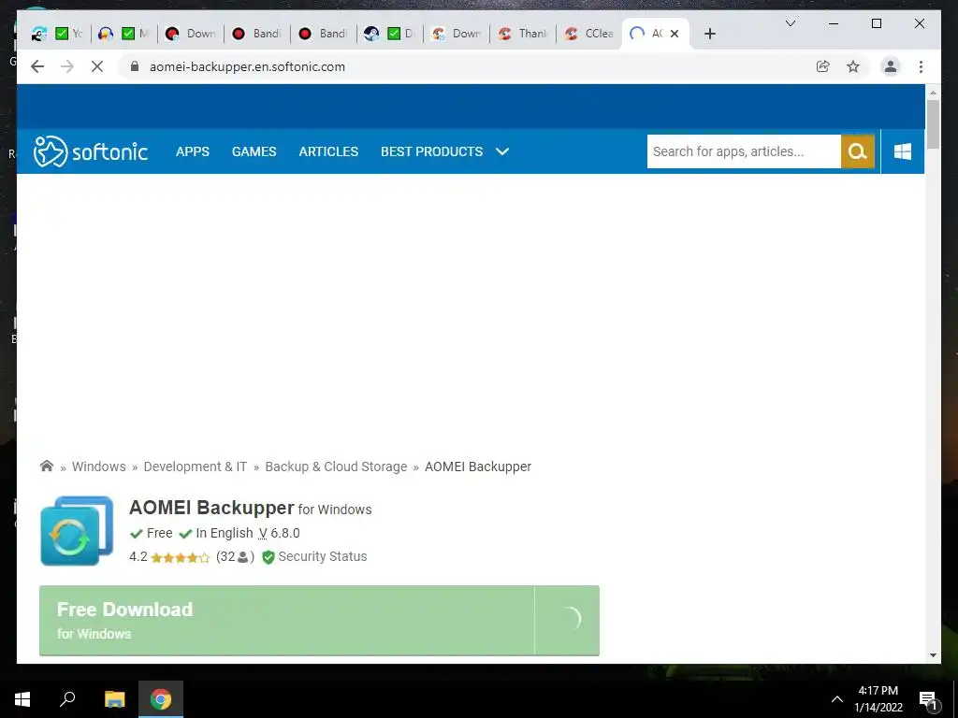Click the star rating icons

pos(181,557)
